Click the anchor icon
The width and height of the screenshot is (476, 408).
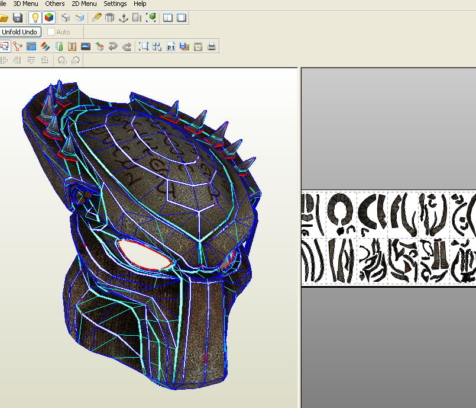123,18
